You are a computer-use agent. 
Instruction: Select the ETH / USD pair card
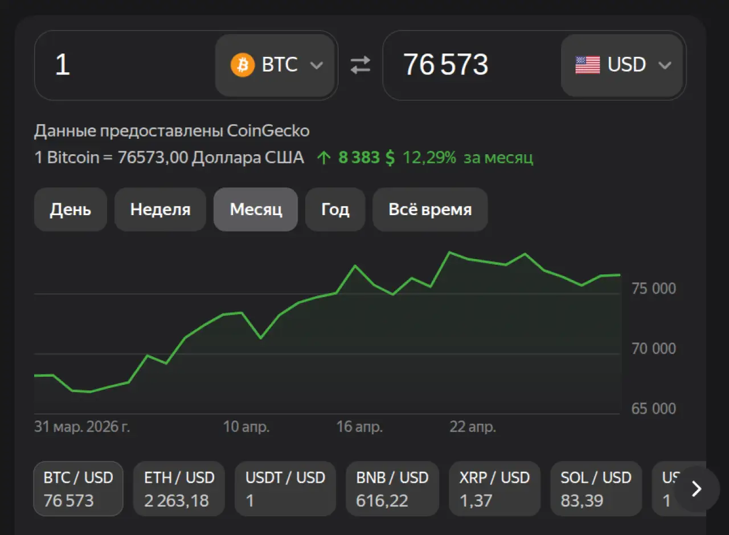(x=179, y=488)
